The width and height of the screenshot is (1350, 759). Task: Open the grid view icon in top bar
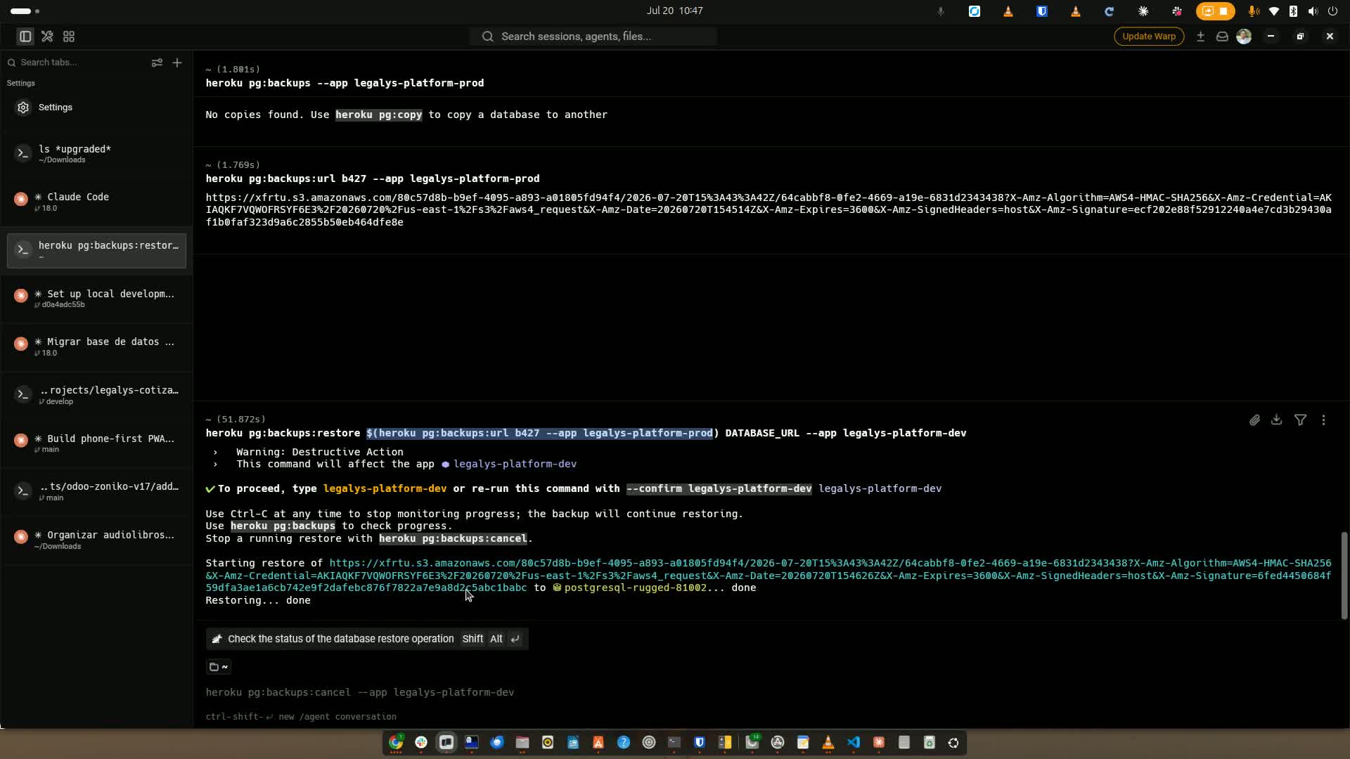(69, 37)
